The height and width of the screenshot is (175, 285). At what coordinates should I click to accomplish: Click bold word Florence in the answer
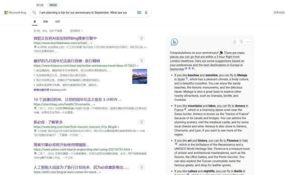(233, 140)
